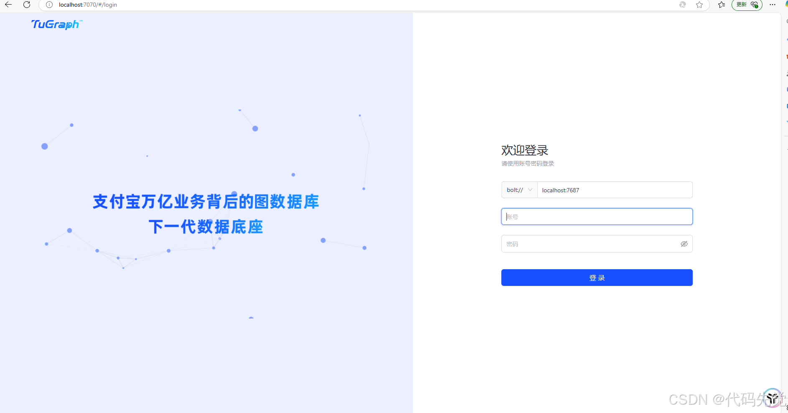Click the favorites star in the address bar
Viewport: 788px width, 413px height.
point(699,5)
